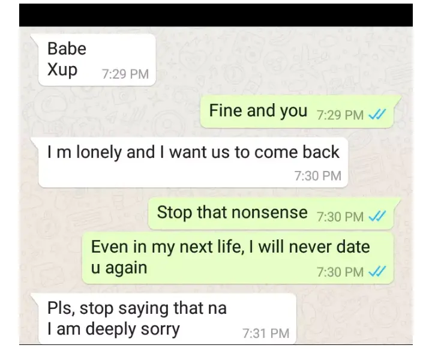Tap the text 'u again' in green bubble
Viewport: 432px width, 354px height.
coord(119,268)
